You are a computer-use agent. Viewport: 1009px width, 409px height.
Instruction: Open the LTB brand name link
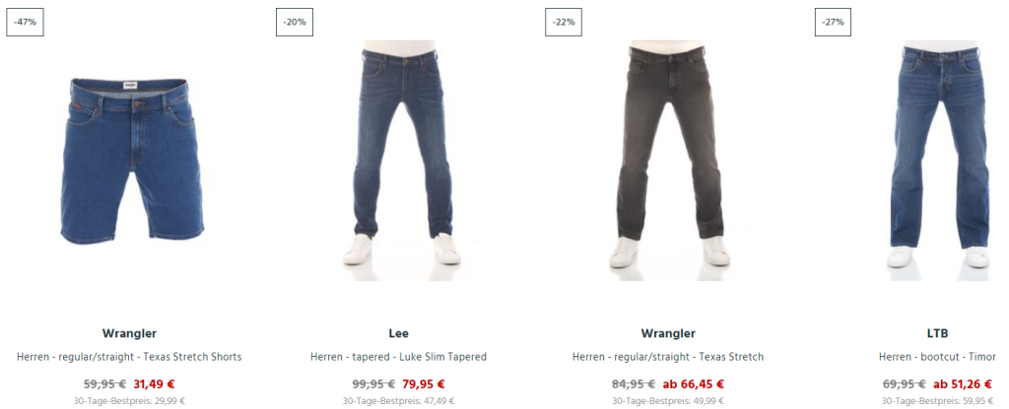(937, 333)
